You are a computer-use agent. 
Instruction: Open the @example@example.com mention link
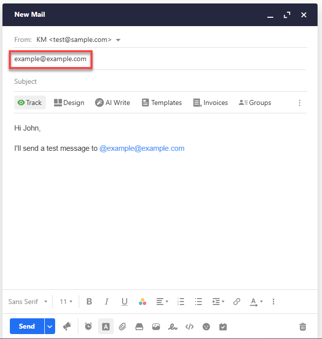142,148
